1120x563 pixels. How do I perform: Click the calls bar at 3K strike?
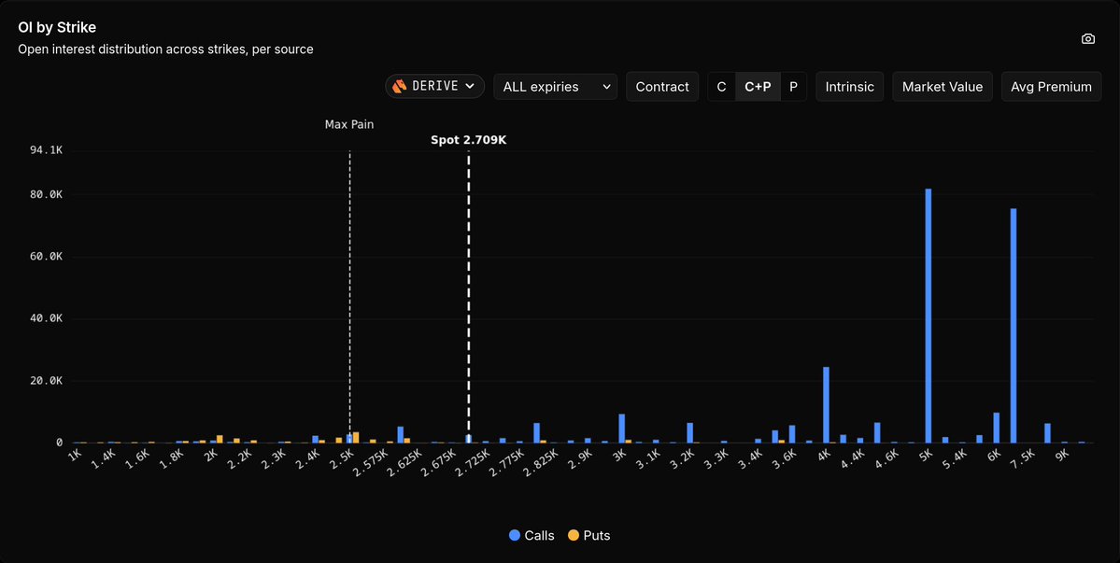coord(621,429)
